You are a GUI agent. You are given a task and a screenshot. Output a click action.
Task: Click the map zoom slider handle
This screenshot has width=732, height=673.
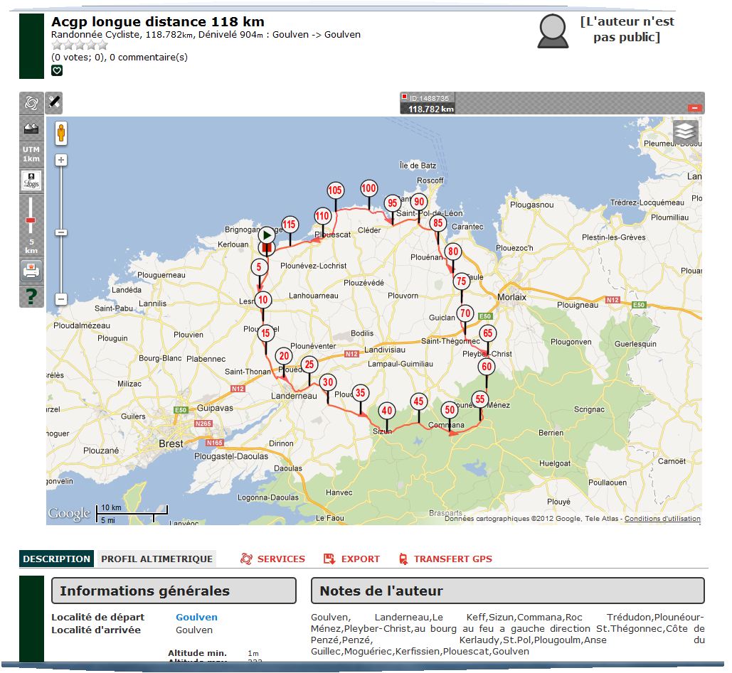pos(61,232)
